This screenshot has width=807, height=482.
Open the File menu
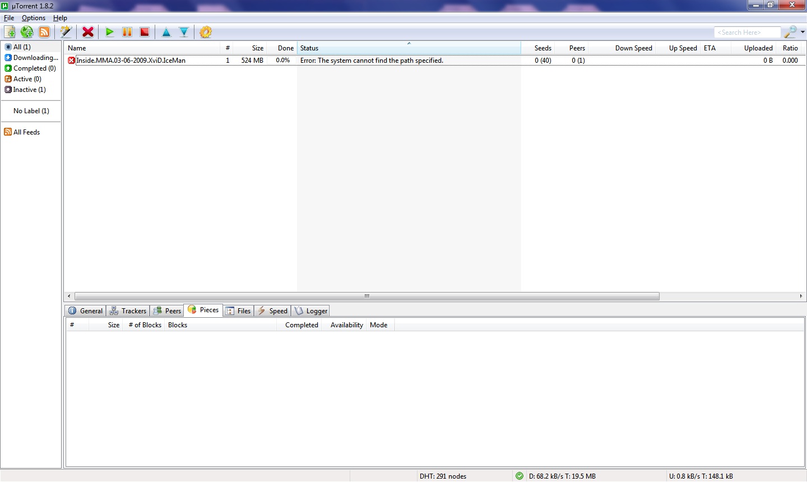9,18
